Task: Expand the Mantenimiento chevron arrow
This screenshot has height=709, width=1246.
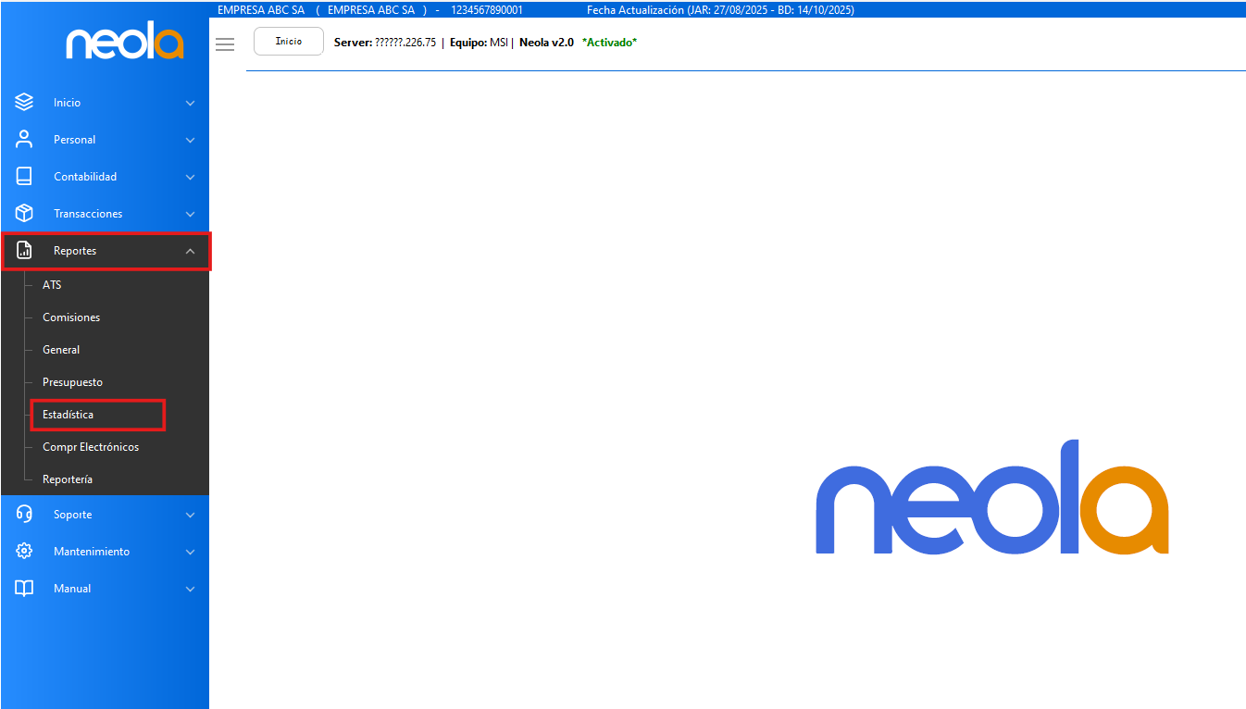Action: [190, 553]
